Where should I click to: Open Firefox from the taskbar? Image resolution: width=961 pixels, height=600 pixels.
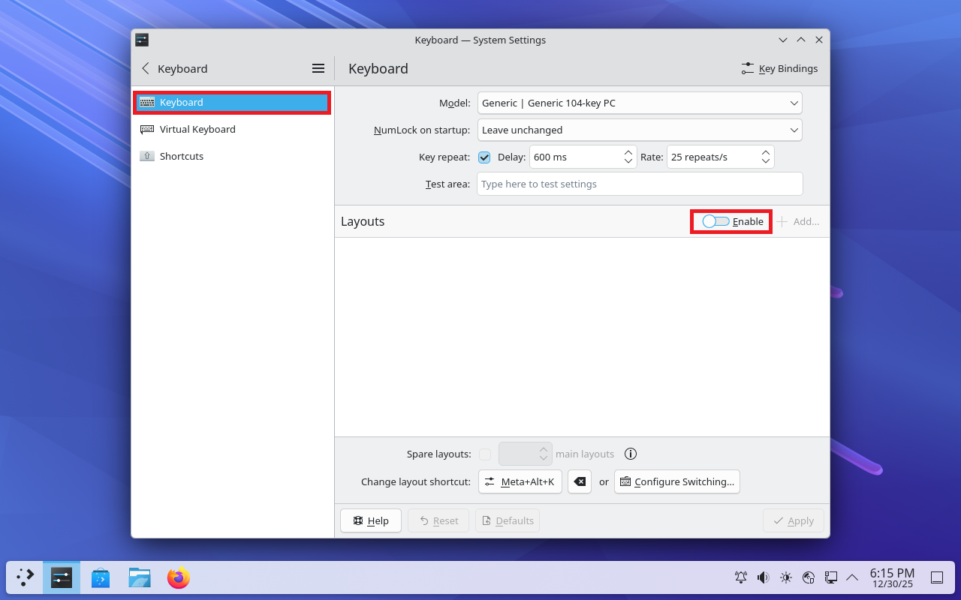(x=179, y=577)
